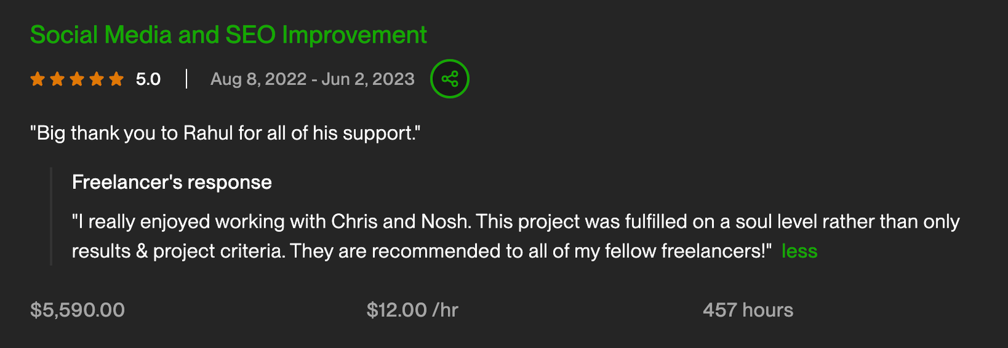This screenshot has width=1008, height=348.
Task: Click the third orange rating star
Action: [x=77, y=79]
